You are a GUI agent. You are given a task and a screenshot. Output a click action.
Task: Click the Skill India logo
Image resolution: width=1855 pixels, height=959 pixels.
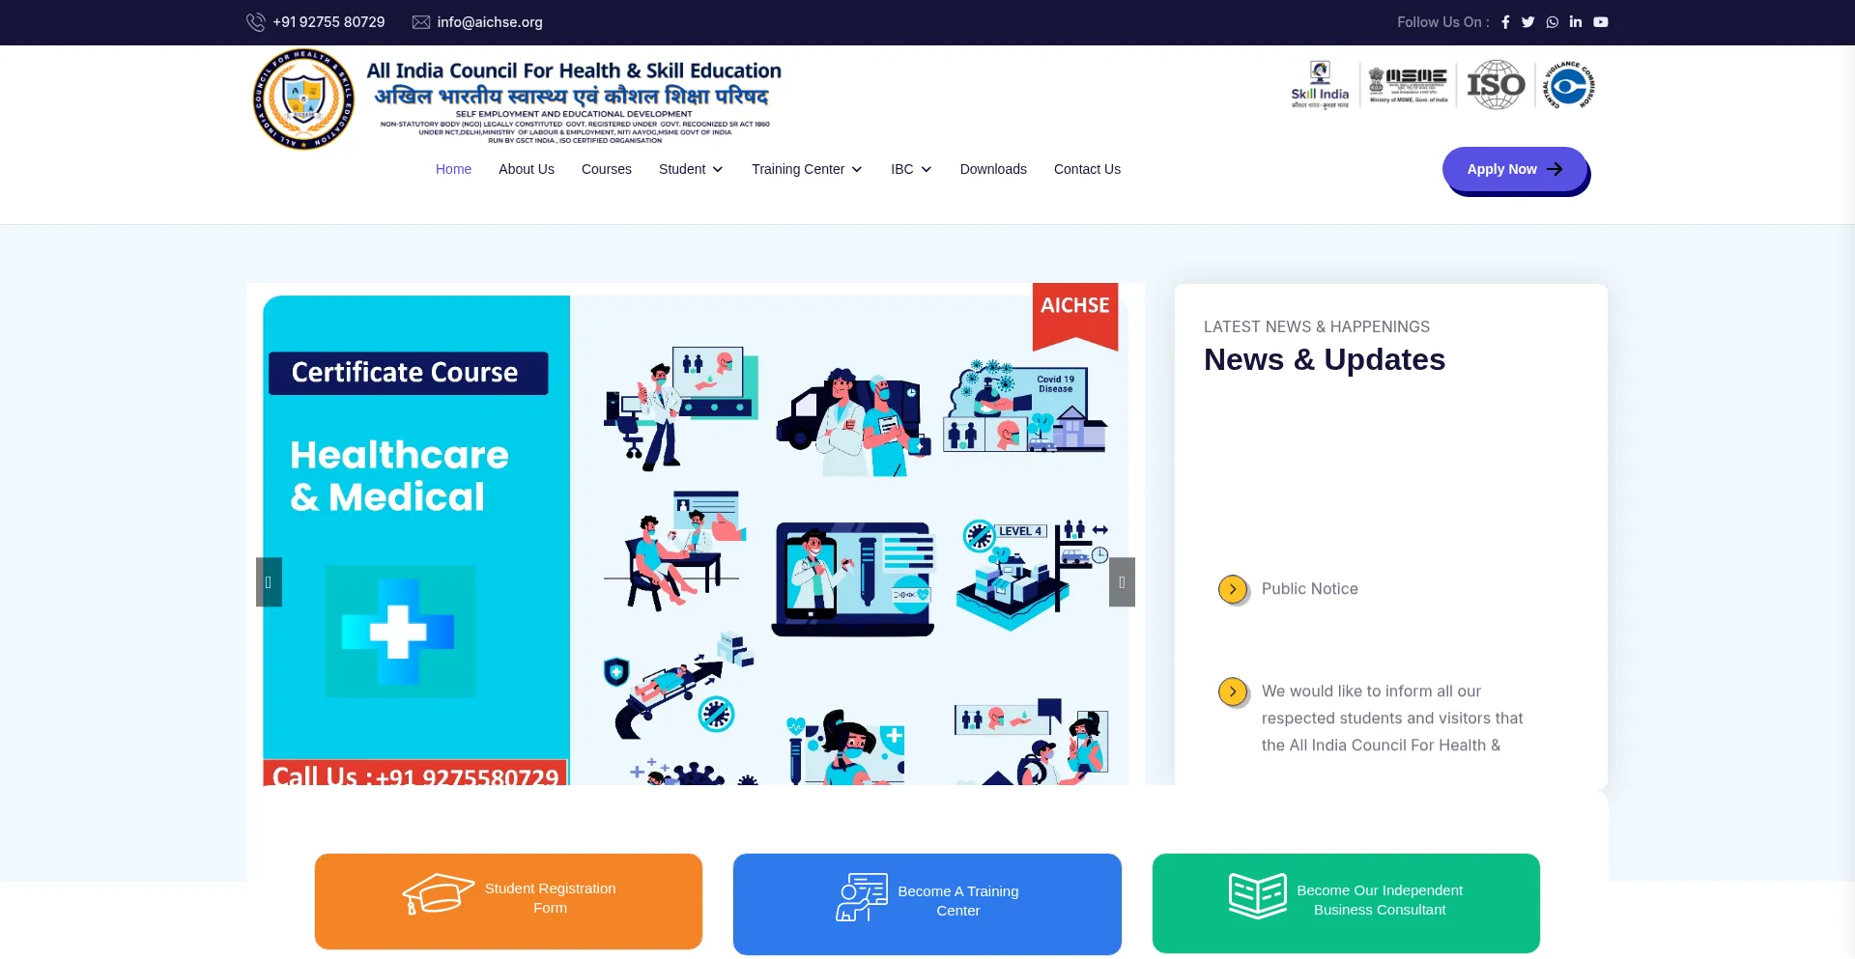click(x=1320, y=85)
